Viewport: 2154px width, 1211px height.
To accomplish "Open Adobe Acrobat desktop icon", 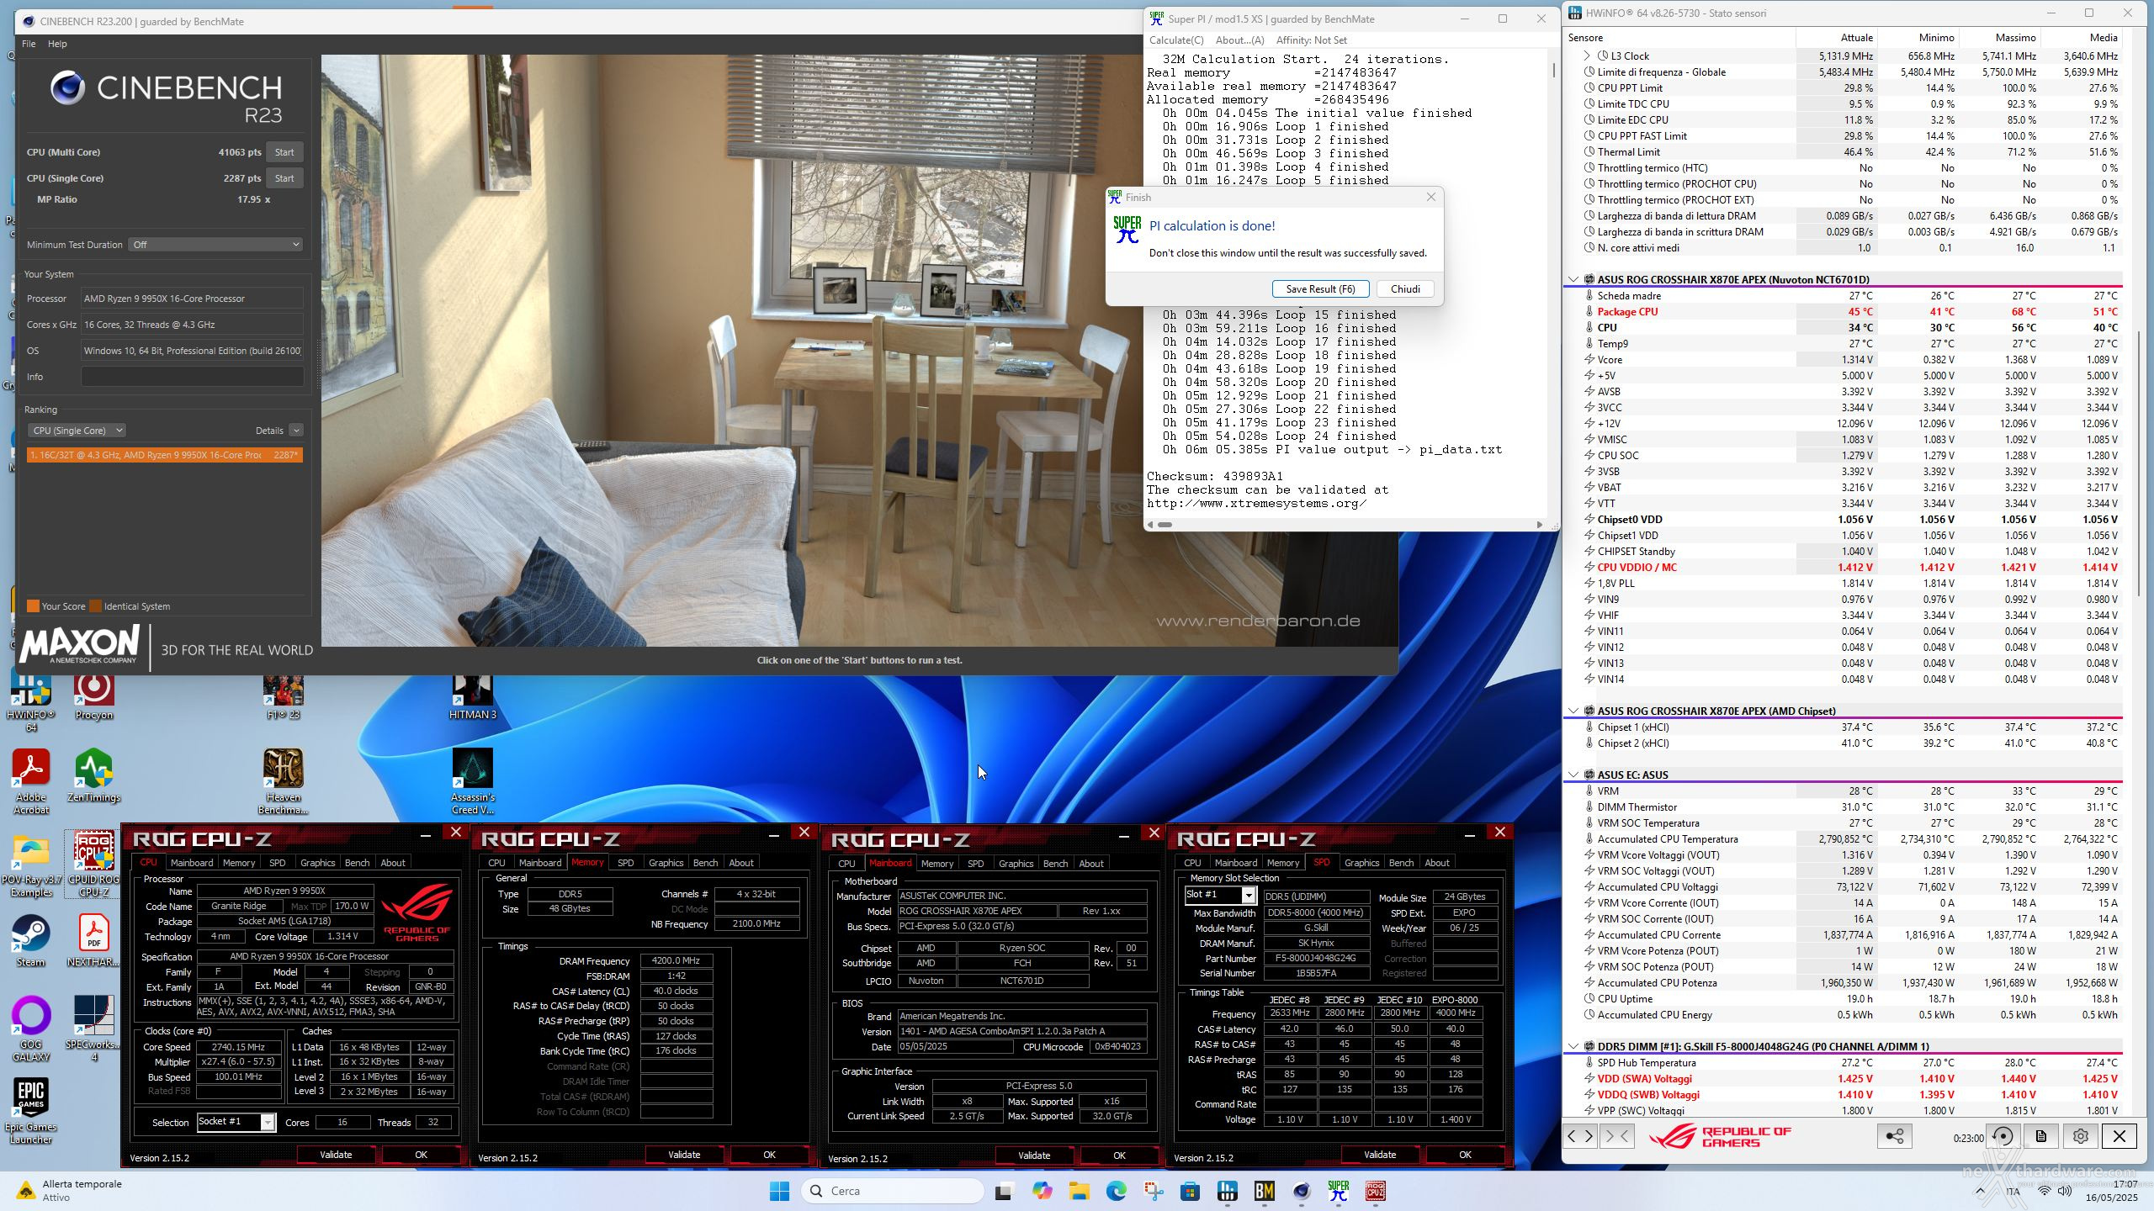I will point(31,781).
